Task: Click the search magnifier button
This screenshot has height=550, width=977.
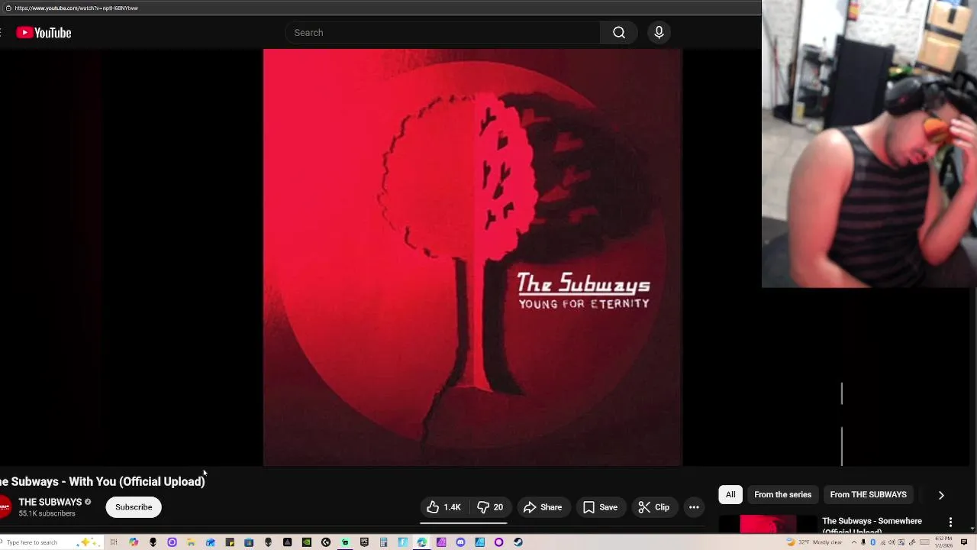Action: pyautogui.click(x=619, y=33)
